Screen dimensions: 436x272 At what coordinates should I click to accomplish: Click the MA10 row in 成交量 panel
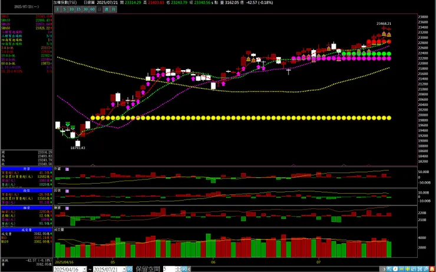[27, 241]
